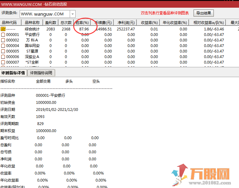The image size is (239, 188).
Task: Switch to the 评测指标说明 tab
Action: click(41, 73)
